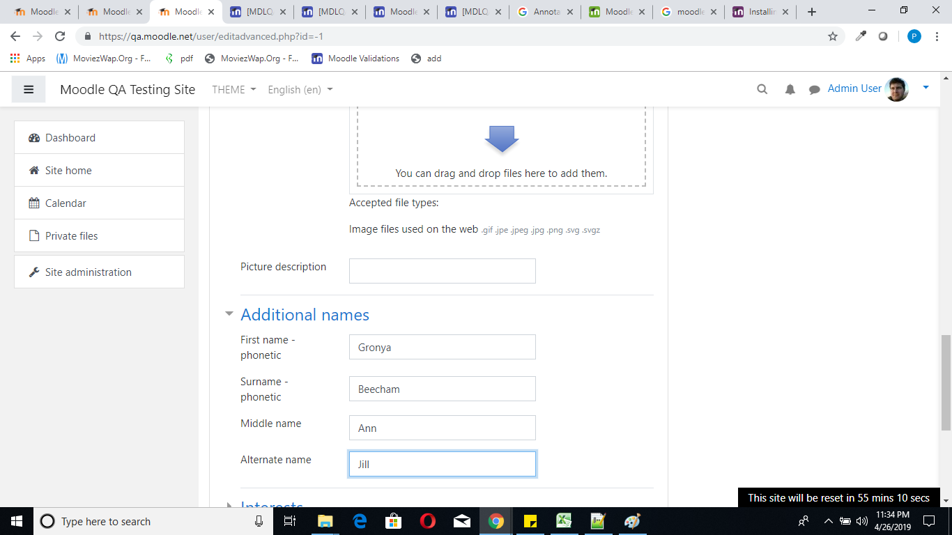Viewport: 952px width, 535px height.
Task: Click the Moodle QA Testing Site title
Action: (128, 89)
